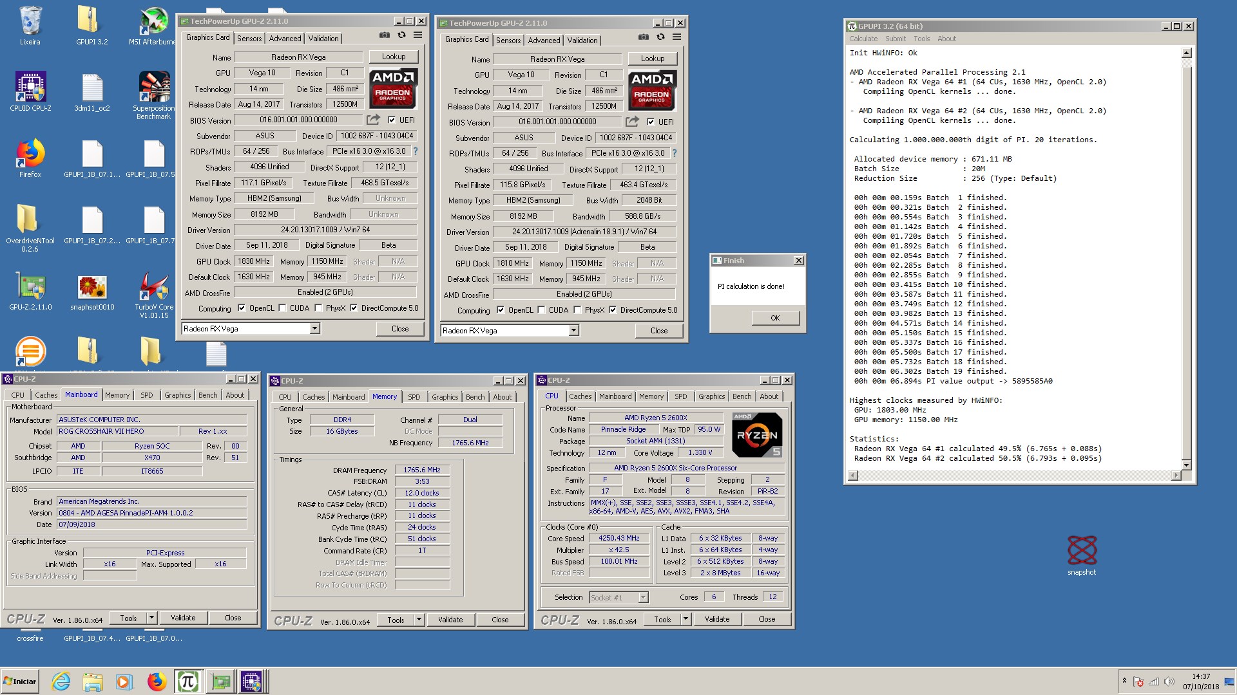Screen dimensions: 1237x695
Task: Launch the CPUID CPU-Z desktop shortcut
Action: tap(30, 91)
